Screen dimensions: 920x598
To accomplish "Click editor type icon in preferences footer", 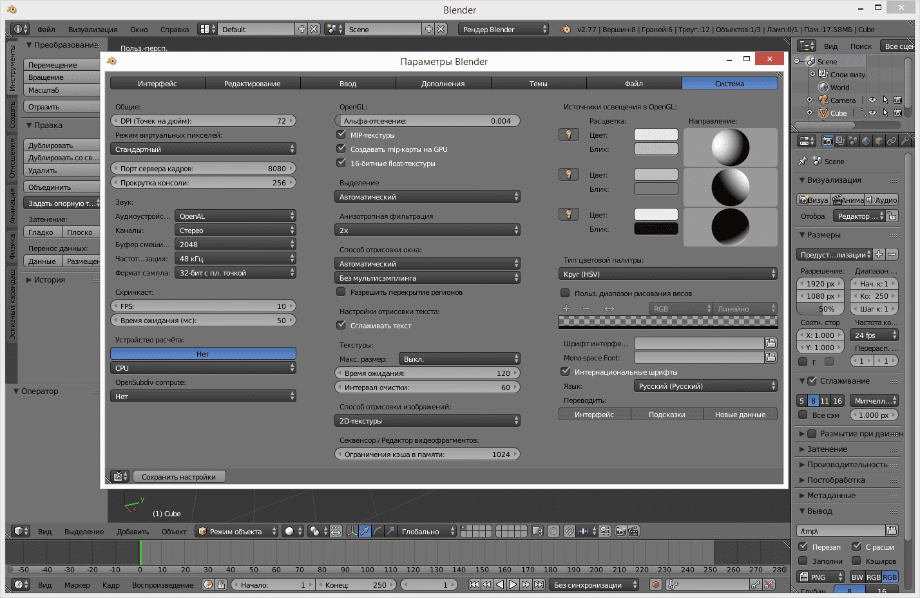I will coord(120,476).
